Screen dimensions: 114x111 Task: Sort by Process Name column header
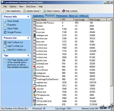[x=47, y=20]
